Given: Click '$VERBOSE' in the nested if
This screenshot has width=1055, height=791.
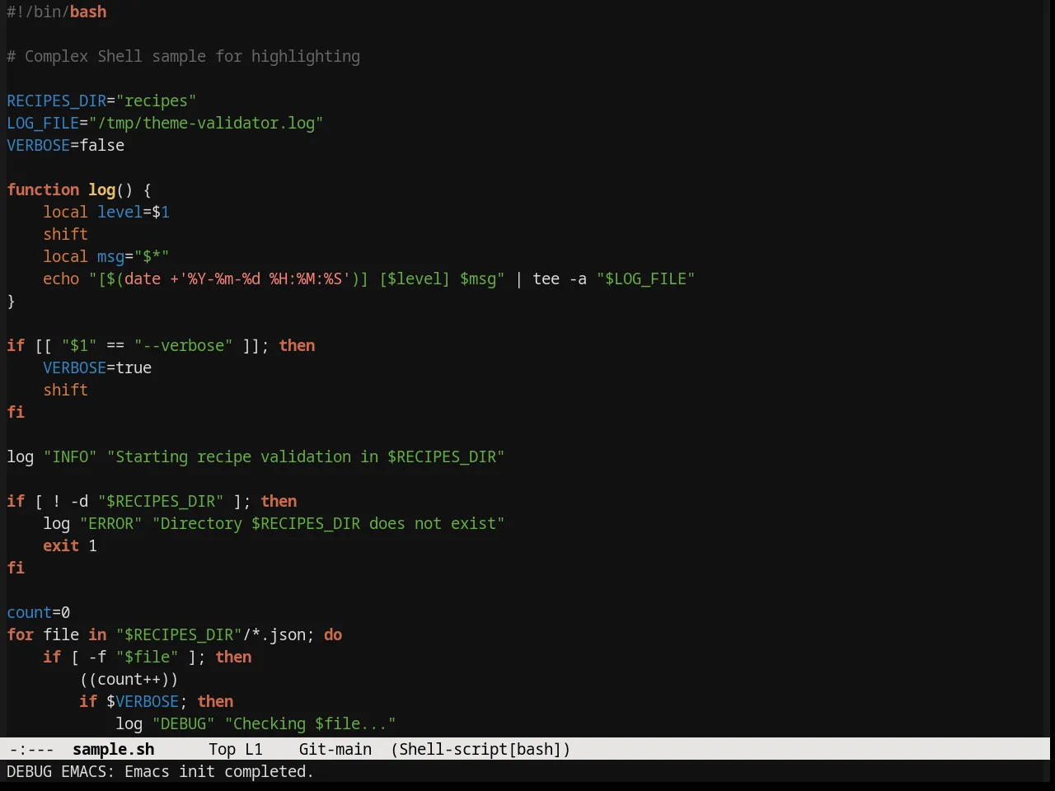Looking at the screenshot, I should 143,701.
